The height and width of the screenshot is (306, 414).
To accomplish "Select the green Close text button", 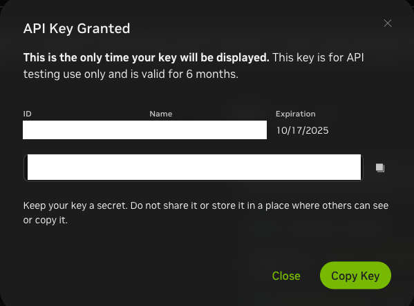I will (x=286, y=276).
